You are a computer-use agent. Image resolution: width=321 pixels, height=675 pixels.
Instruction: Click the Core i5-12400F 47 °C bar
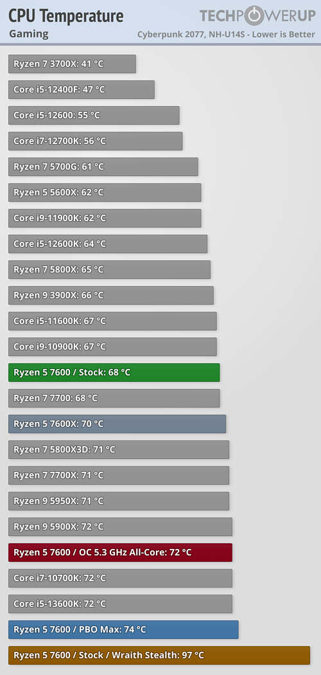coord(82,89)
